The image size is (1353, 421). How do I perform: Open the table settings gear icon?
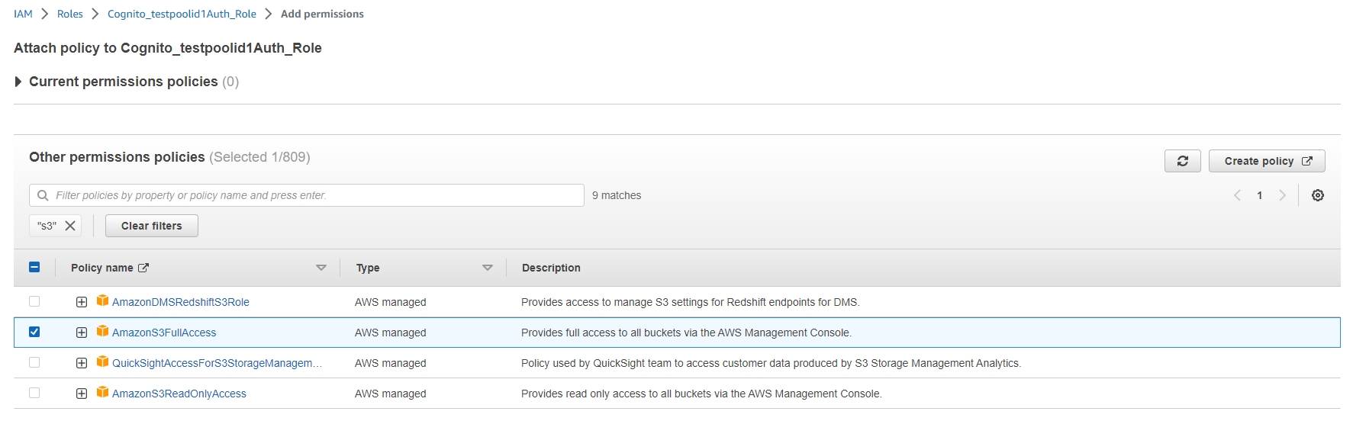pos(1317,195)
